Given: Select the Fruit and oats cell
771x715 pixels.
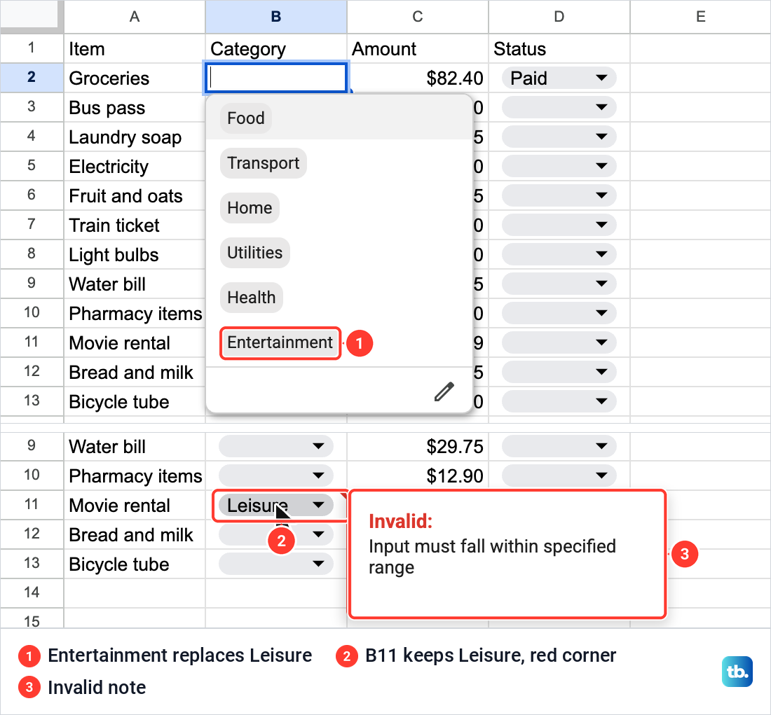Looking at the screenshot, I should click(x=135, y=196).
